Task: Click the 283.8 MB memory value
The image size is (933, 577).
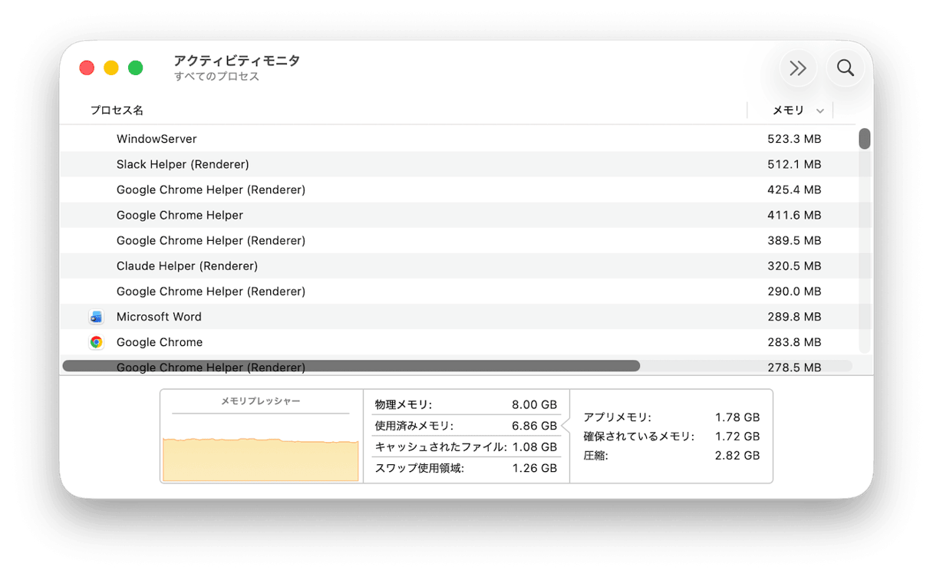Action: tap(794, 341)
